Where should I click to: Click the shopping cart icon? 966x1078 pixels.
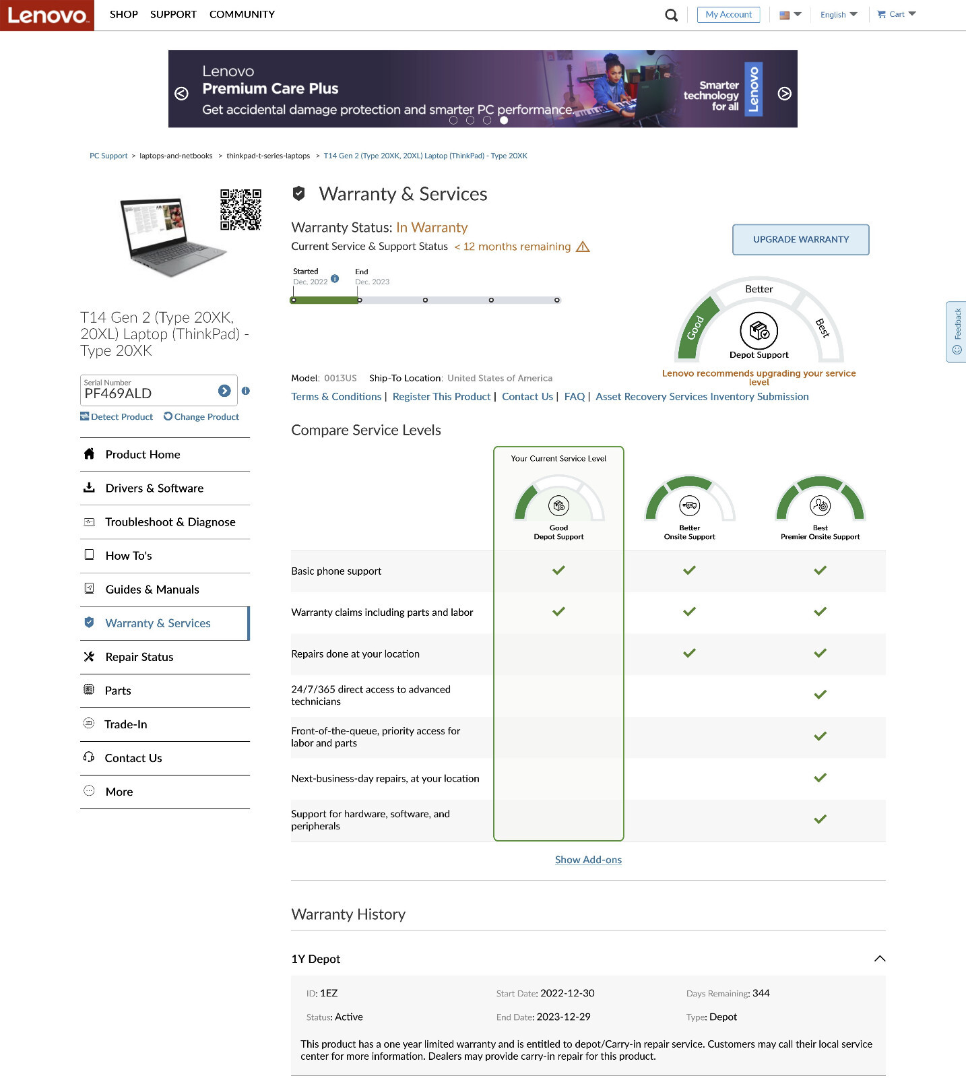pyautogui.click(x=881, y=14)
